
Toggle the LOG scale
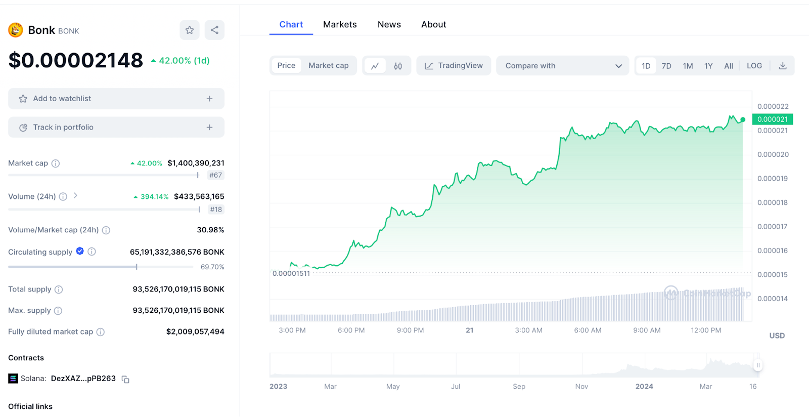pyautogui.click(x=754, y=66)
